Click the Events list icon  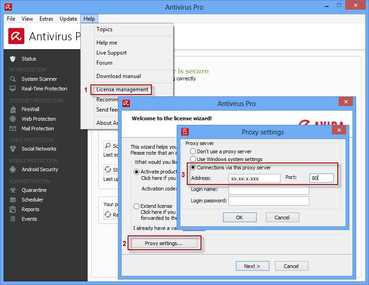pos(13,219)
